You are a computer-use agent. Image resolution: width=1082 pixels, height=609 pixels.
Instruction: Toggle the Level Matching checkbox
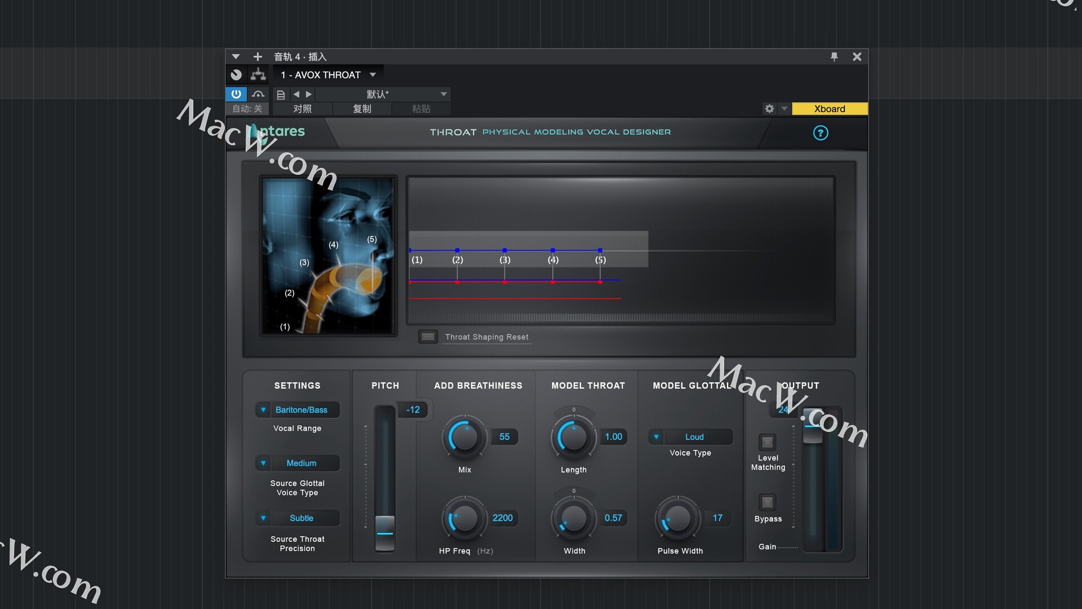[767, 442]
